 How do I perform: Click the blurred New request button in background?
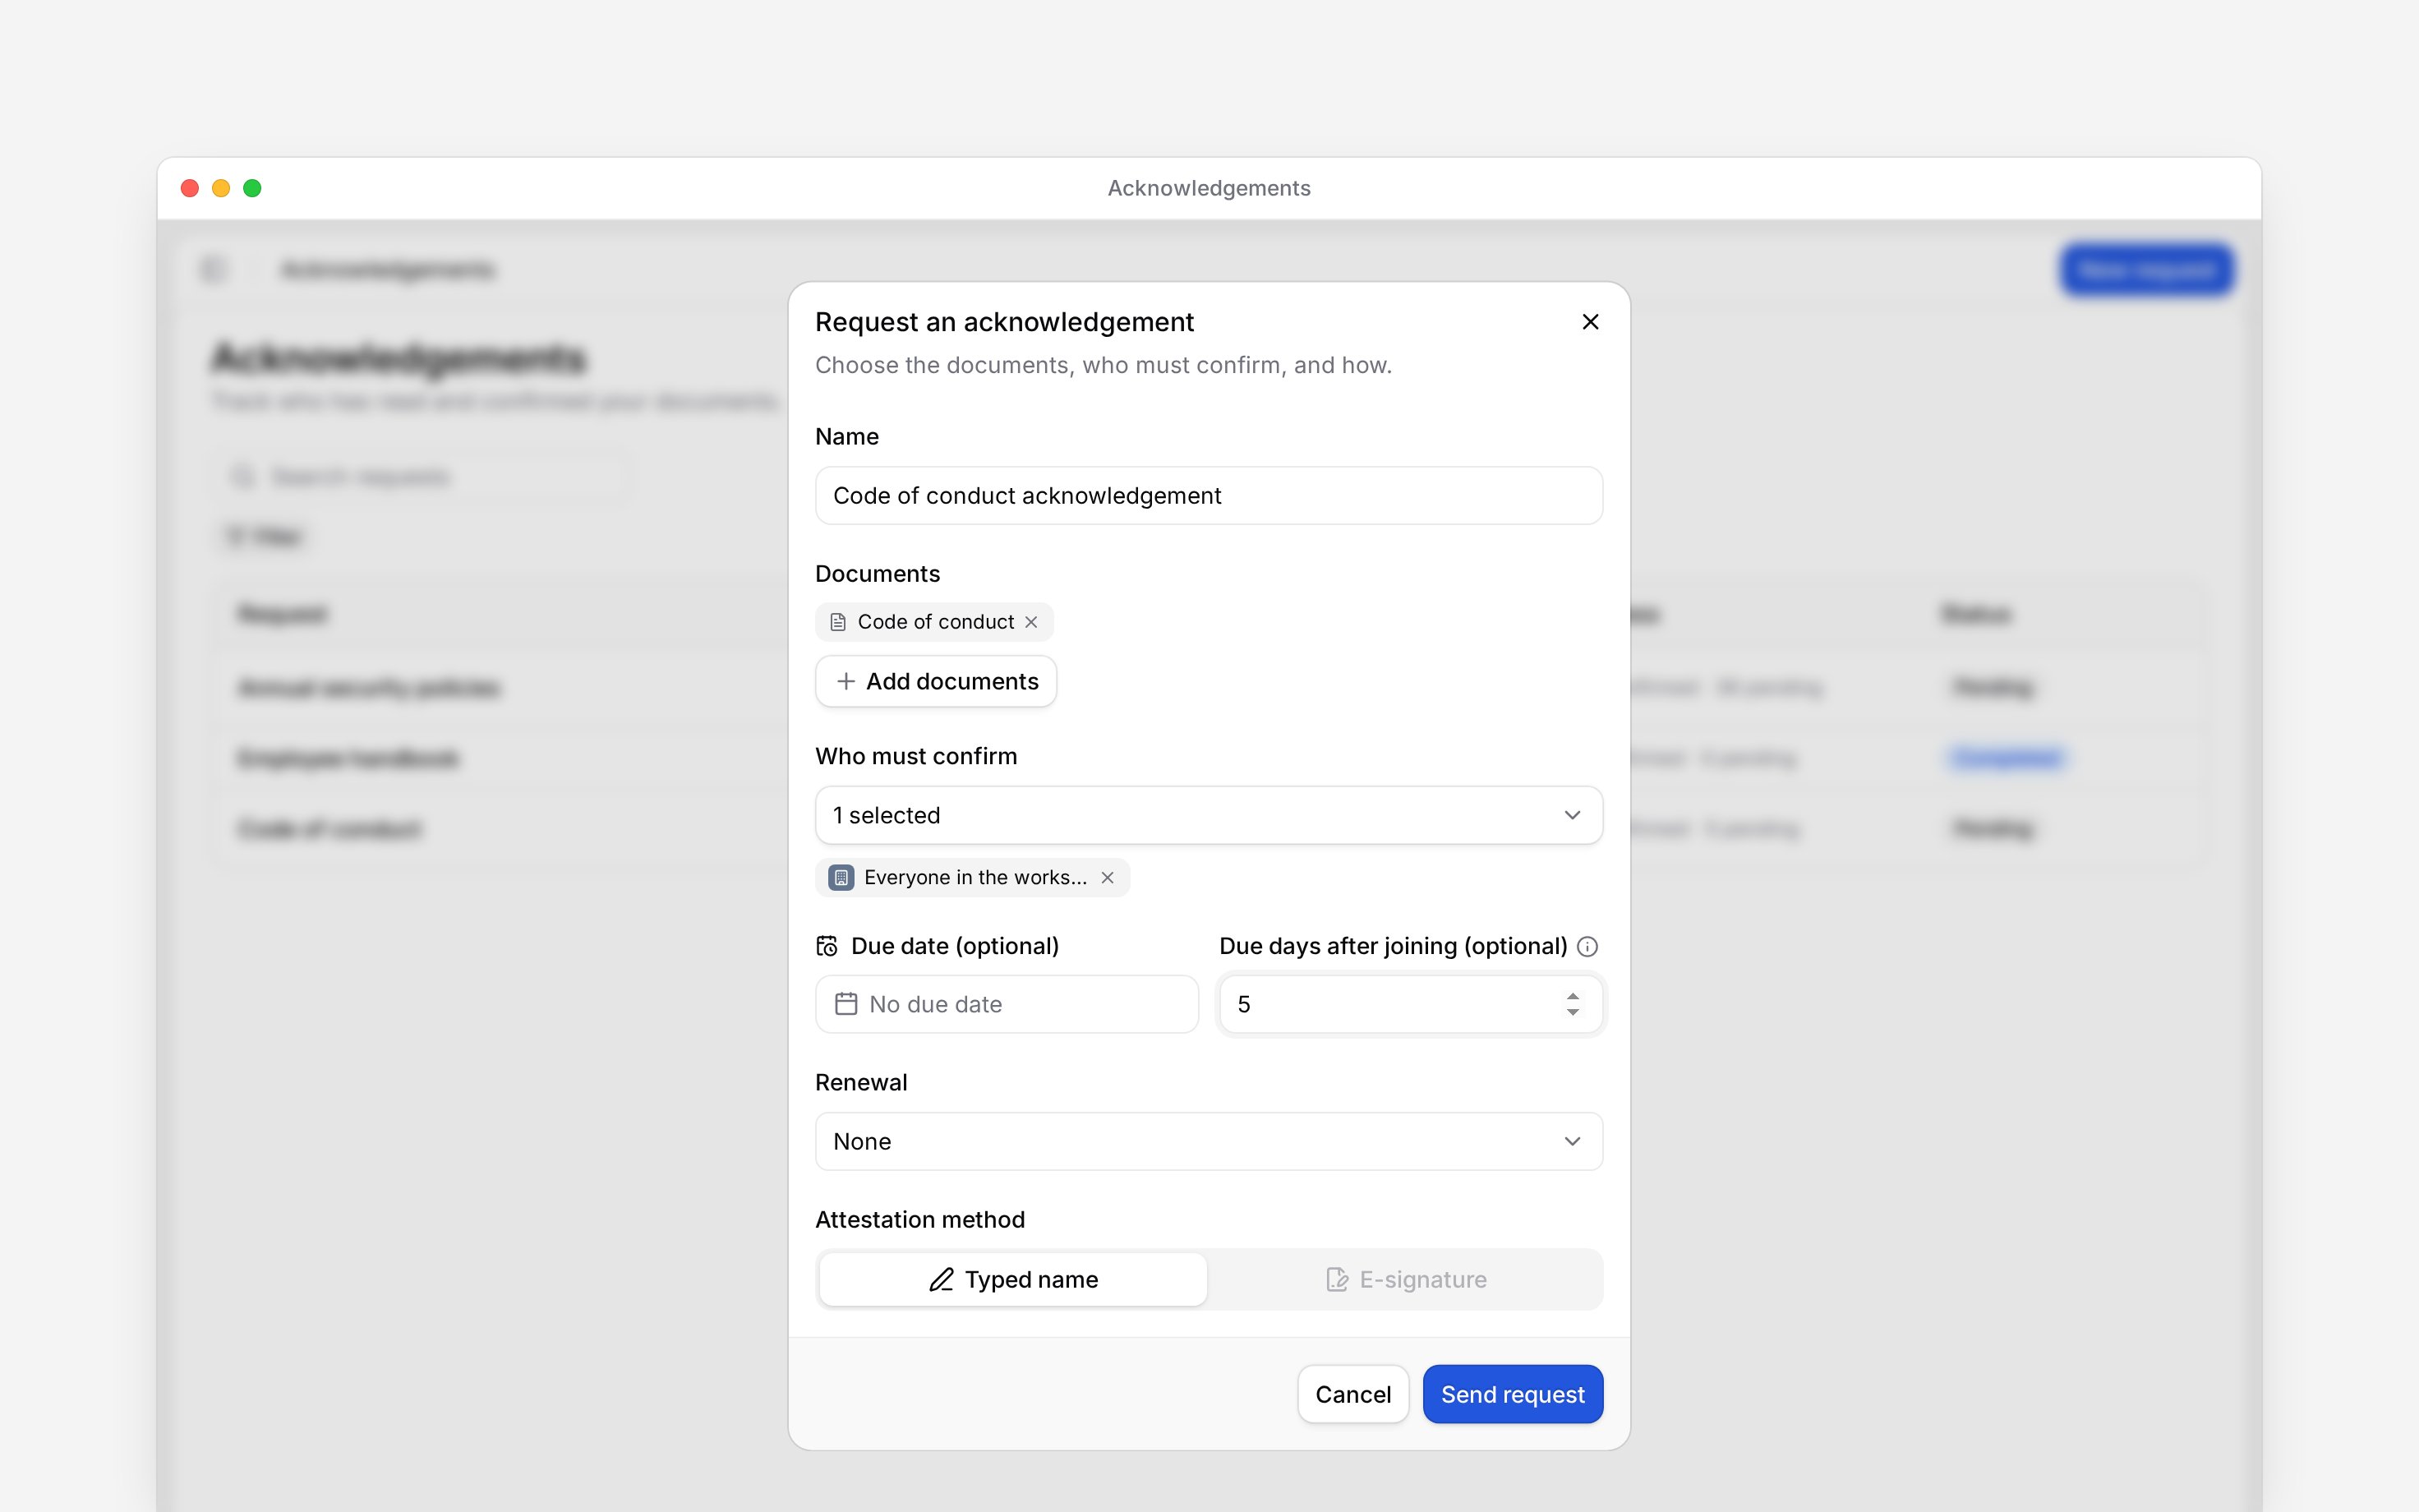2146,269
